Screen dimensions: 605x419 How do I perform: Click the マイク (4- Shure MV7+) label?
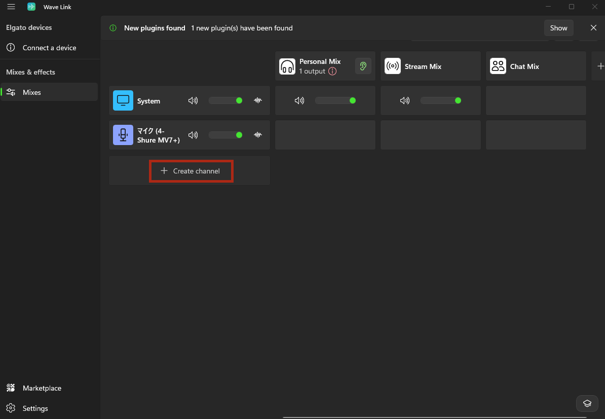pos(159,135)
